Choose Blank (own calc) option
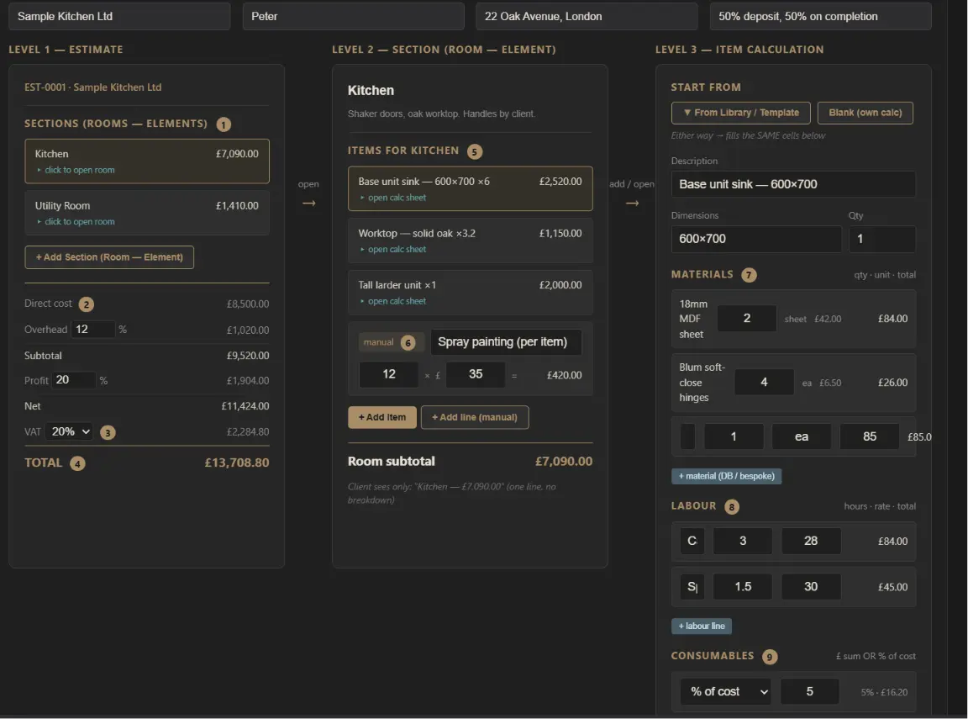The height and width of the screenshot is (719, 968). point(865,113)
